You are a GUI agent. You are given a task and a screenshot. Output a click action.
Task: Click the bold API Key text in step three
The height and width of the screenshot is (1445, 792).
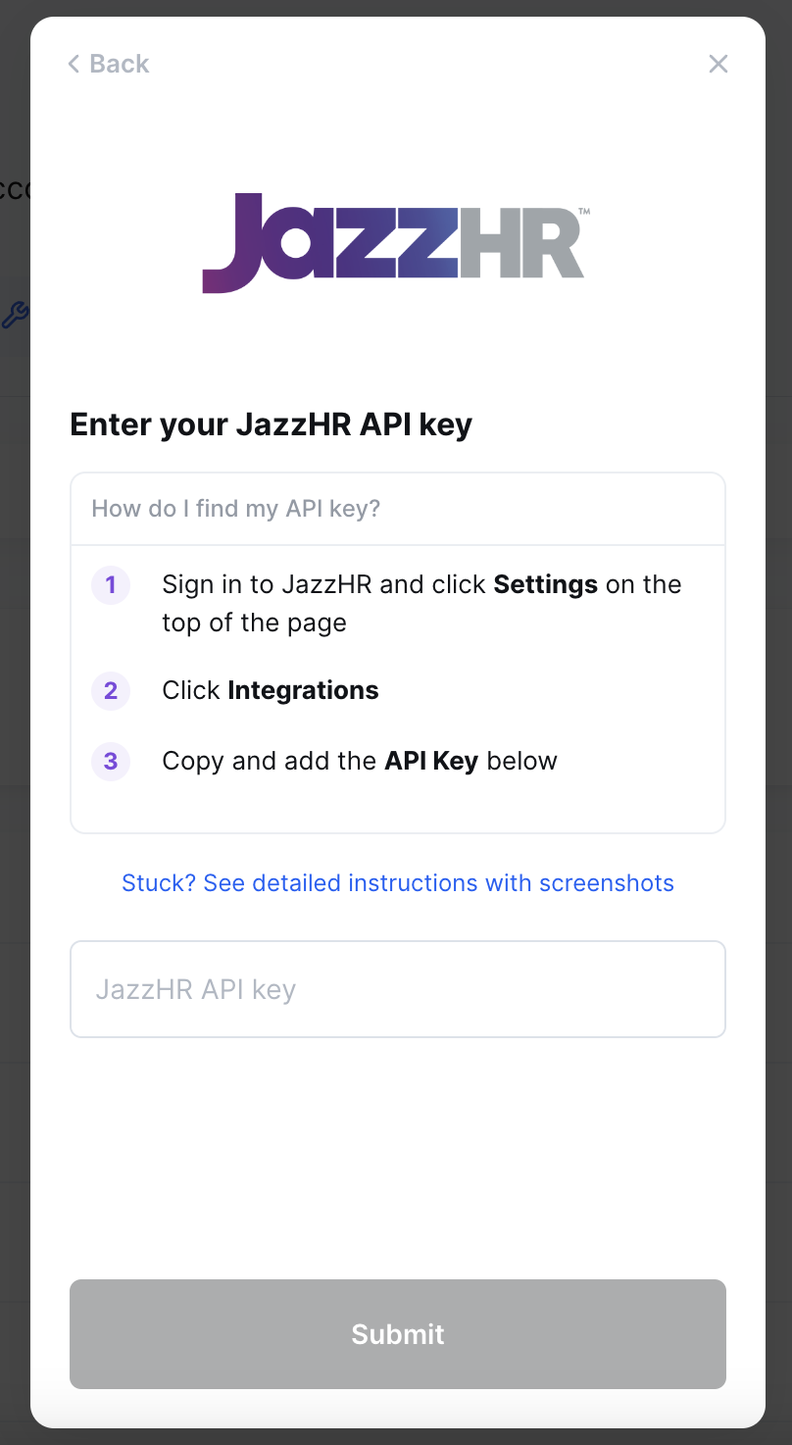coord(431,762)
